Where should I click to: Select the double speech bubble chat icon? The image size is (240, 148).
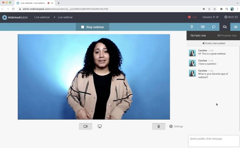[225, 27]
